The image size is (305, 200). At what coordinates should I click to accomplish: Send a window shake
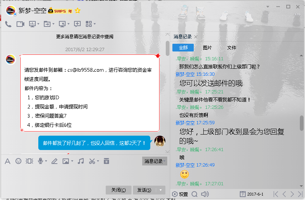(29, 161)
